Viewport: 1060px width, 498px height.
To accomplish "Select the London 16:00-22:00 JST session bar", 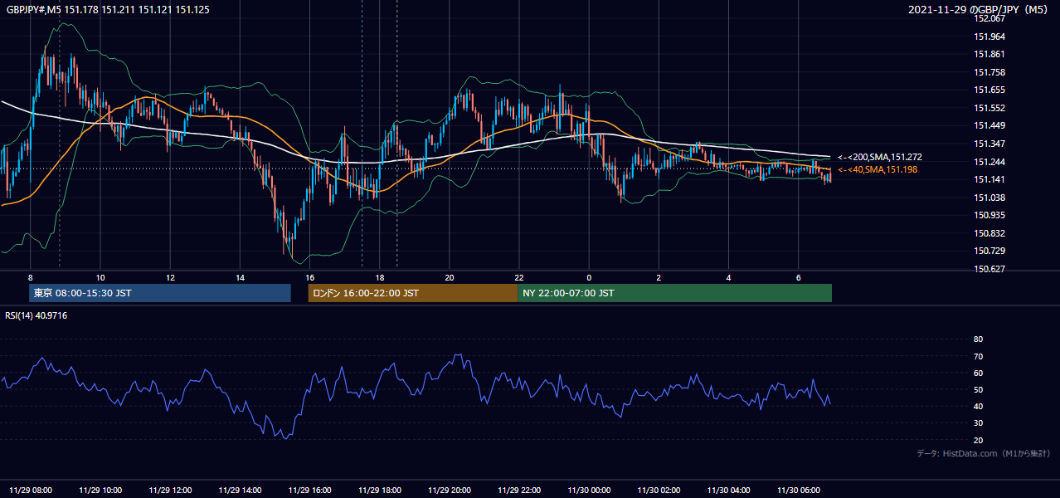I will coord(413,293).
